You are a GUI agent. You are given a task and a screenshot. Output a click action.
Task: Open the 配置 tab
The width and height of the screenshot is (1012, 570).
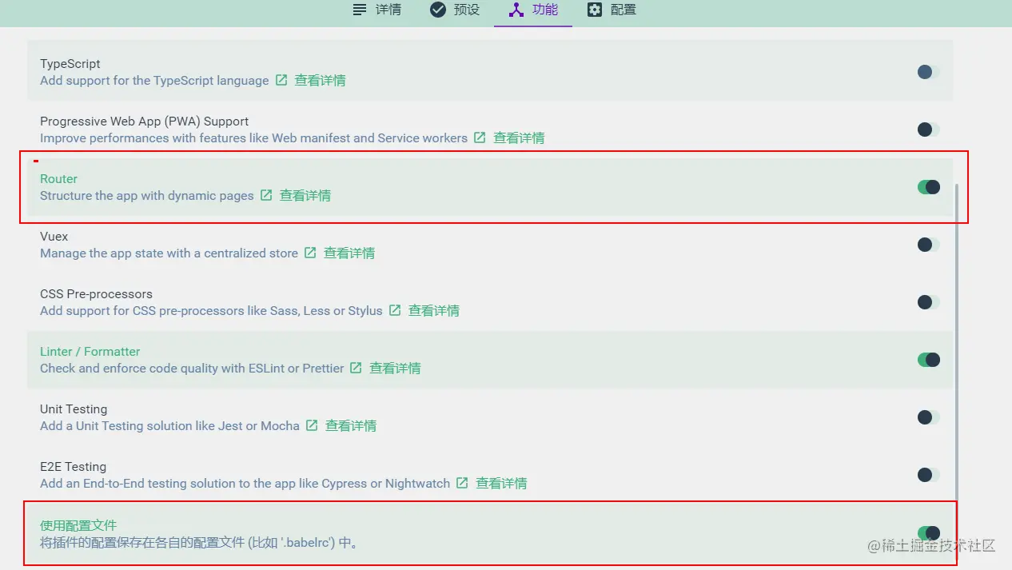click(x=612, y=10)
